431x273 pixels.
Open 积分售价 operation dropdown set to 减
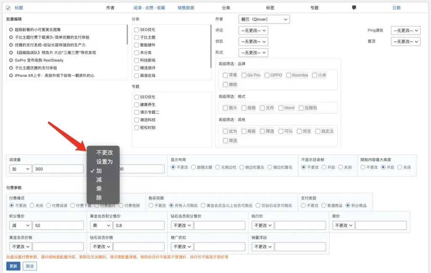[x=21, y=226]
